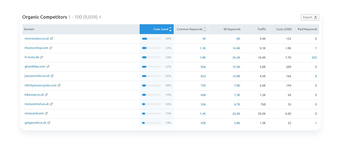Screen dimensions: 341x142
Task: Click paid keywords value 8 for jsaccessories.co.uk
Action: click(316, 76)
